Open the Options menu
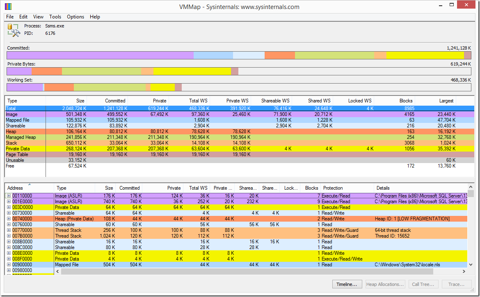 [75, 17]
